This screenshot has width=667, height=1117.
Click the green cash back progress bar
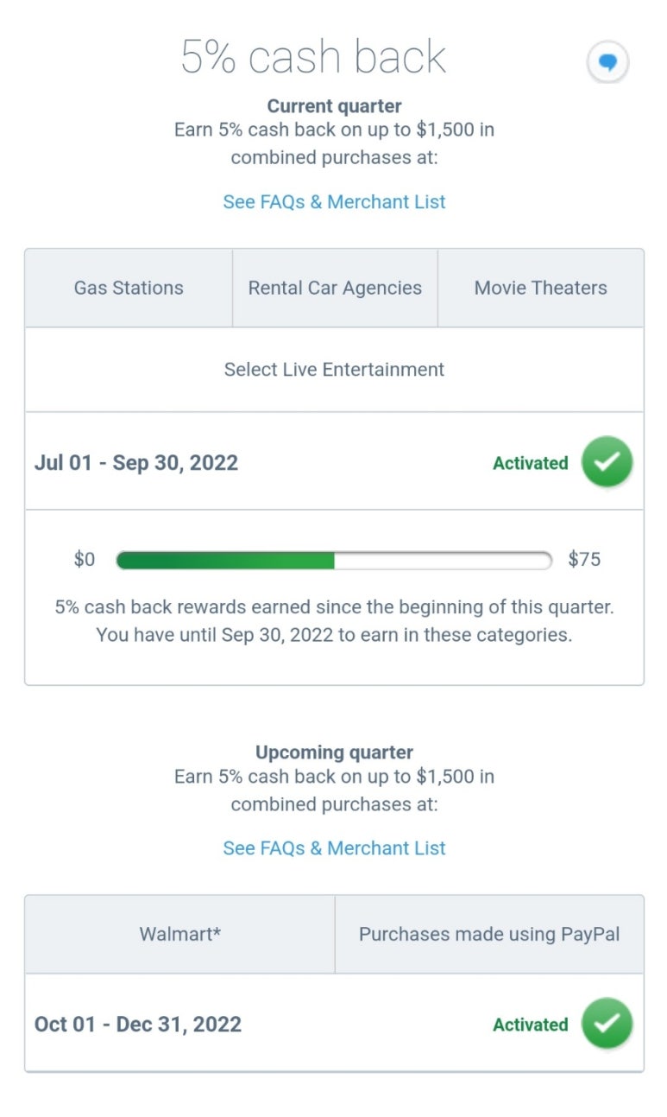(x=334, y=561)
